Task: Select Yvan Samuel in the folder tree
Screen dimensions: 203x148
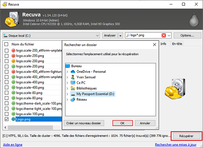Action: tap(86, 77)
